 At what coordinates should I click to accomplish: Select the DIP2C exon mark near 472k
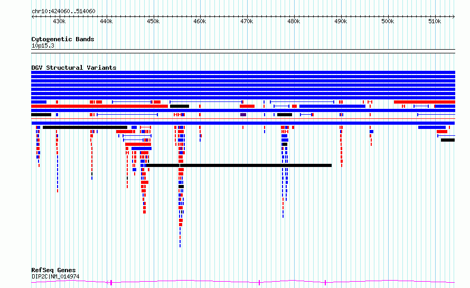259,283
